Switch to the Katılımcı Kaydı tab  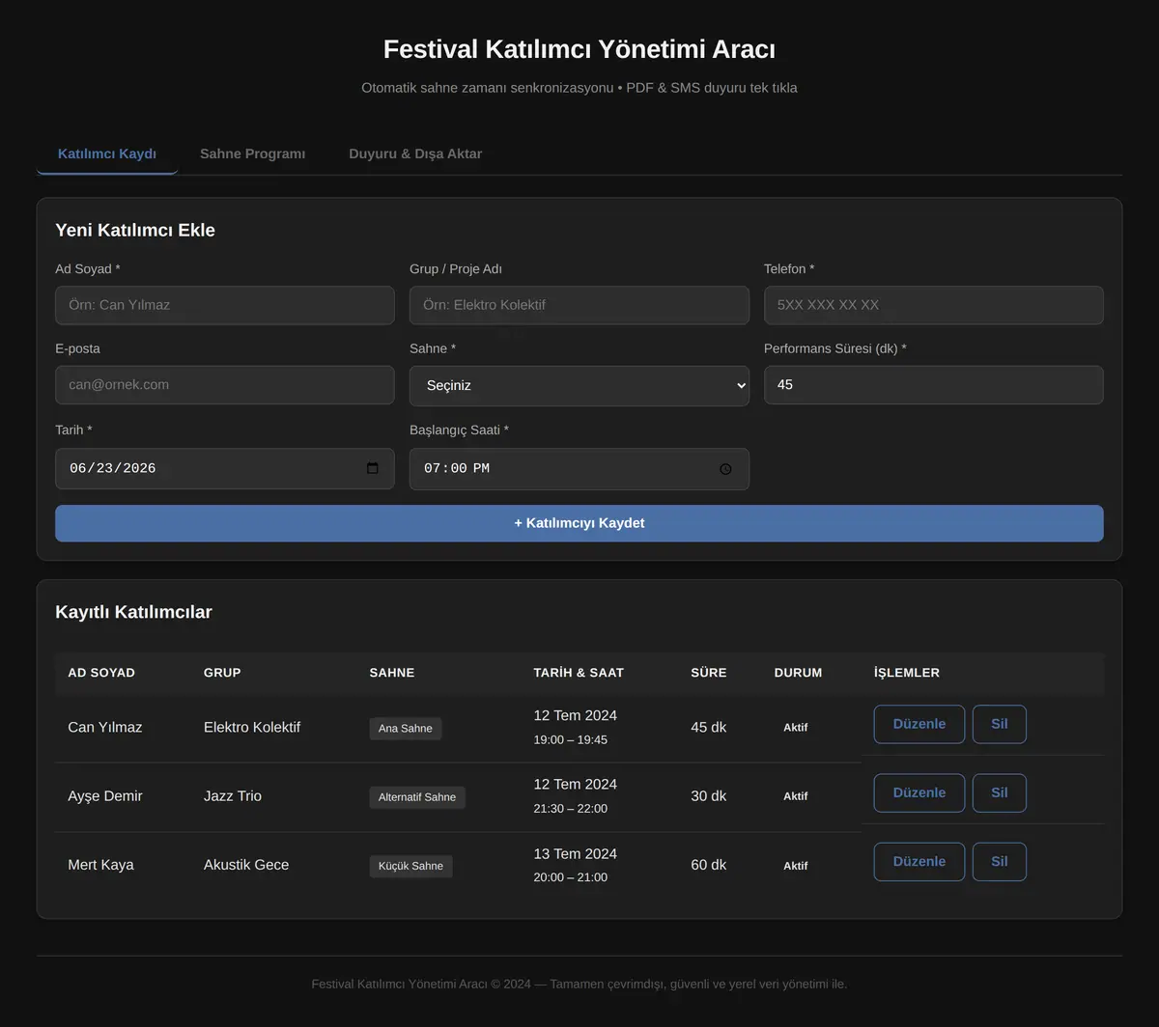[107, 154]
